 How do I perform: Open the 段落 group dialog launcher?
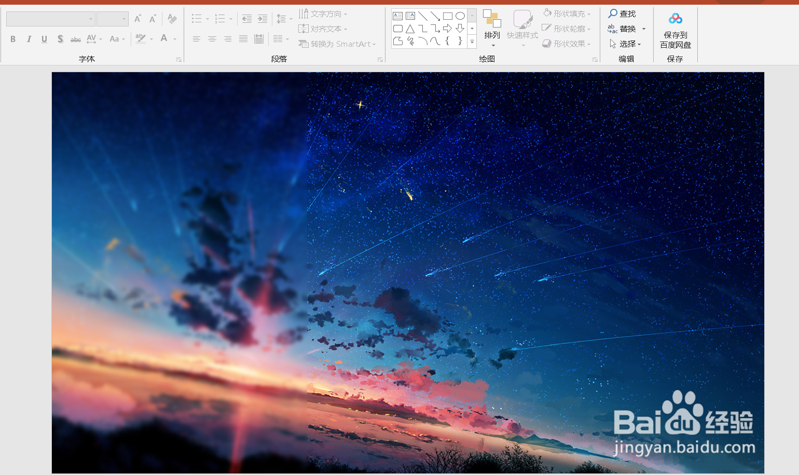coord(380,60)
